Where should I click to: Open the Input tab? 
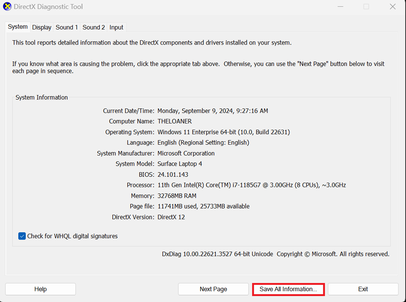pyautogui.click(x=116, y=27)
